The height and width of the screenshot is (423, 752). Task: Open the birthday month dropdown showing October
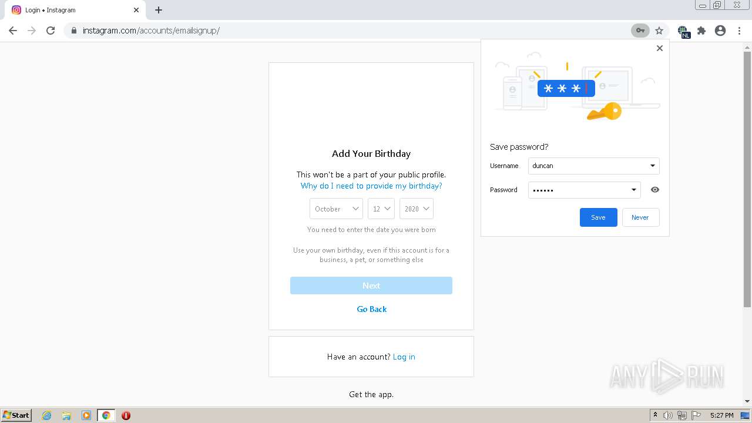click(336, 209)
